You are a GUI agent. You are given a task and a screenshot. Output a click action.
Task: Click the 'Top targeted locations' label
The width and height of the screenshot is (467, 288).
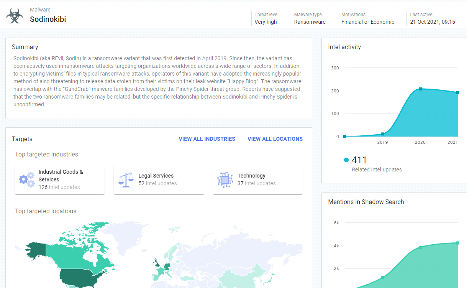click(x=46, y=211)
